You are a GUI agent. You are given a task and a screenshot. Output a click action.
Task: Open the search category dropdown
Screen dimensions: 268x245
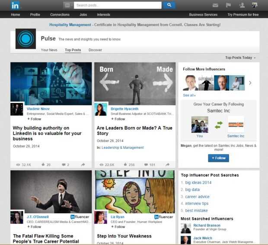pyautogui.click(x=68, y=5)
